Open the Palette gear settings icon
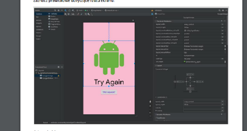247x131 pixels. click(x=58, y=11)
